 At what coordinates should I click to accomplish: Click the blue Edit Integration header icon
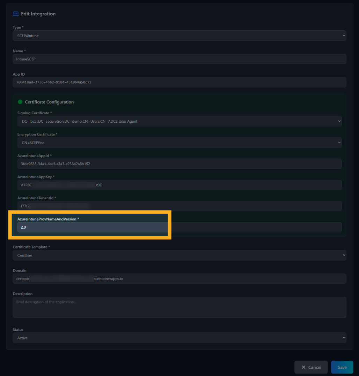click(x=15, y=13)
